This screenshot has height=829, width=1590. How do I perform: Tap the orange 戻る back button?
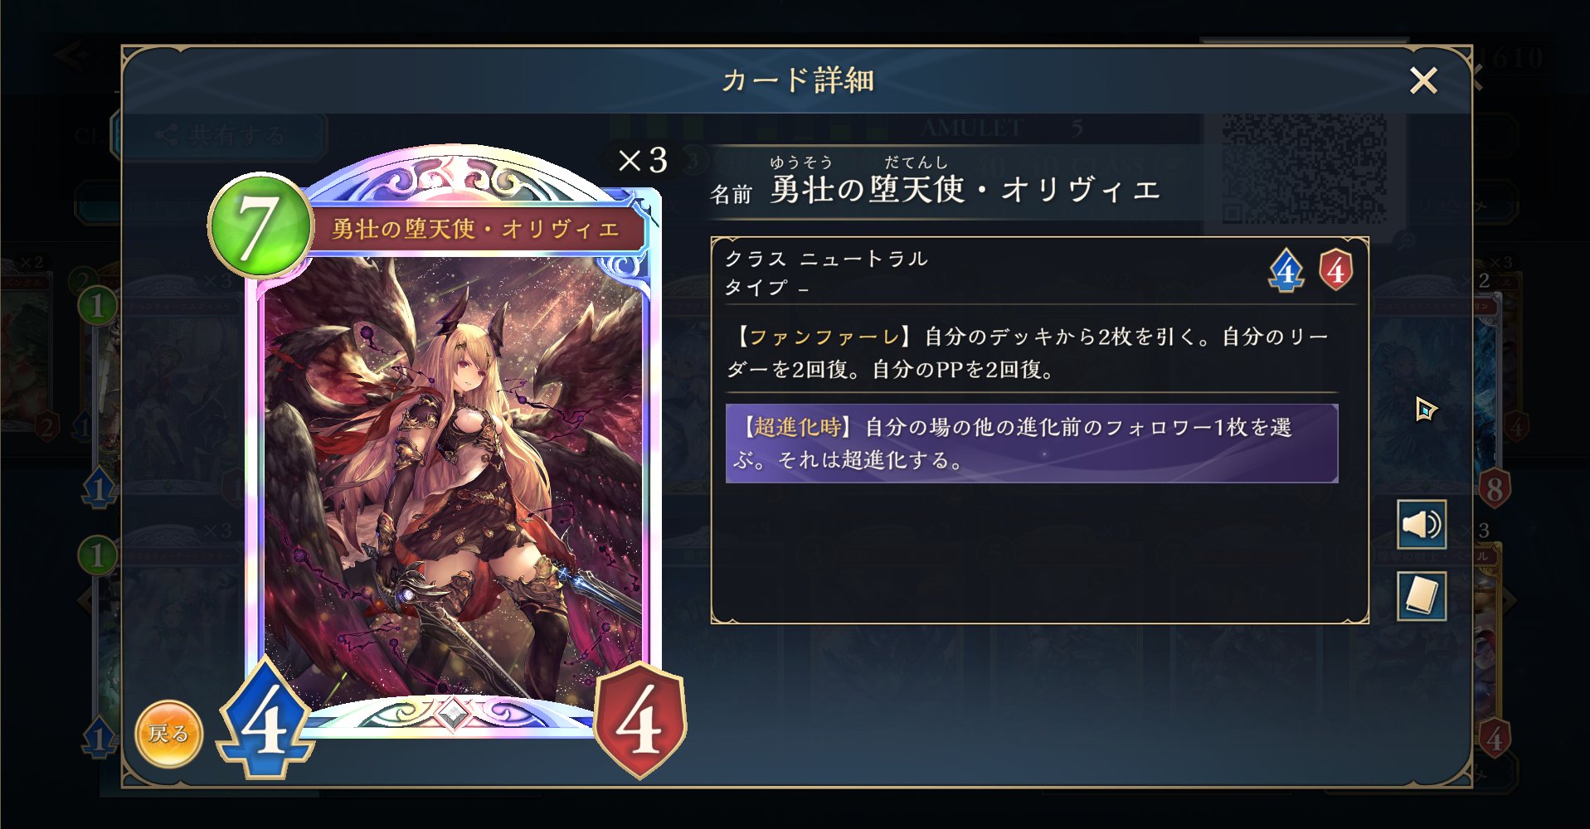169,734
